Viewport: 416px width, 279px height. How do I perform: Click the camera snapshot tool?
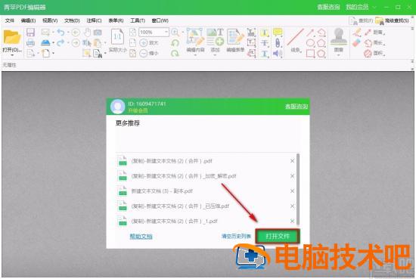click(98, 33)
